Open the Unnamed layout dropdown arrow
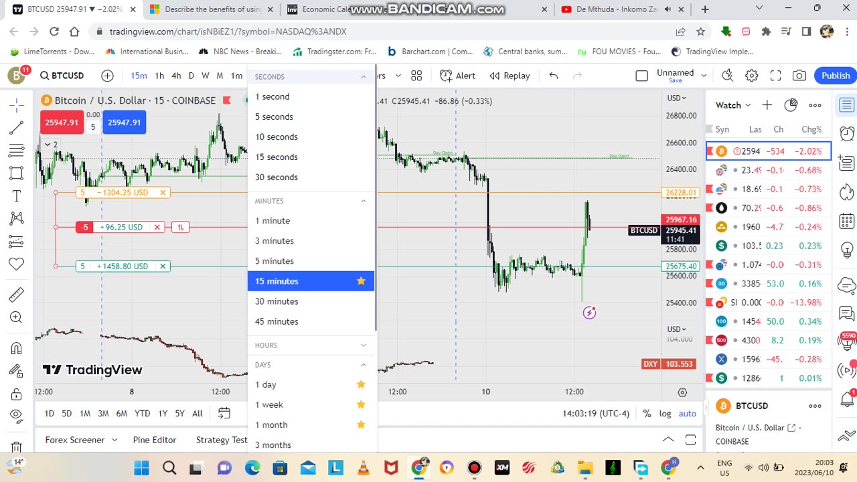The image size is (857, 482). pos(704,76)
